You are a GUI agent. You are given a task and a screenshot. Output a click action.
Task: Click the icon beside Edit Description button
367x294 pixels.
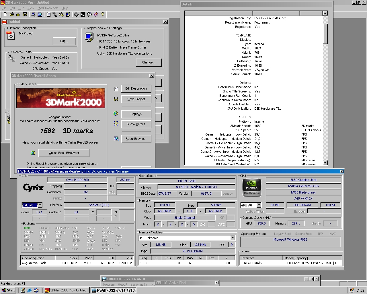[x=116, y=89]
